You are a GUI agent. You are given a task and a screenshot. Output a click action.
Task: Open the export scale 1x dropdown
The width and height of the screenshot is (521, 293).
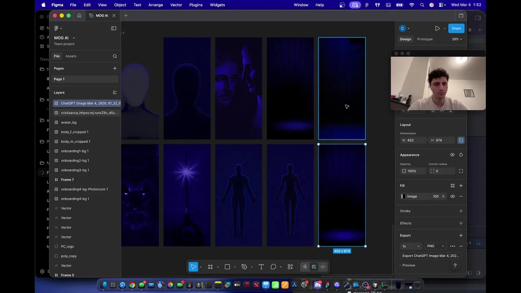tap(411, 246)
